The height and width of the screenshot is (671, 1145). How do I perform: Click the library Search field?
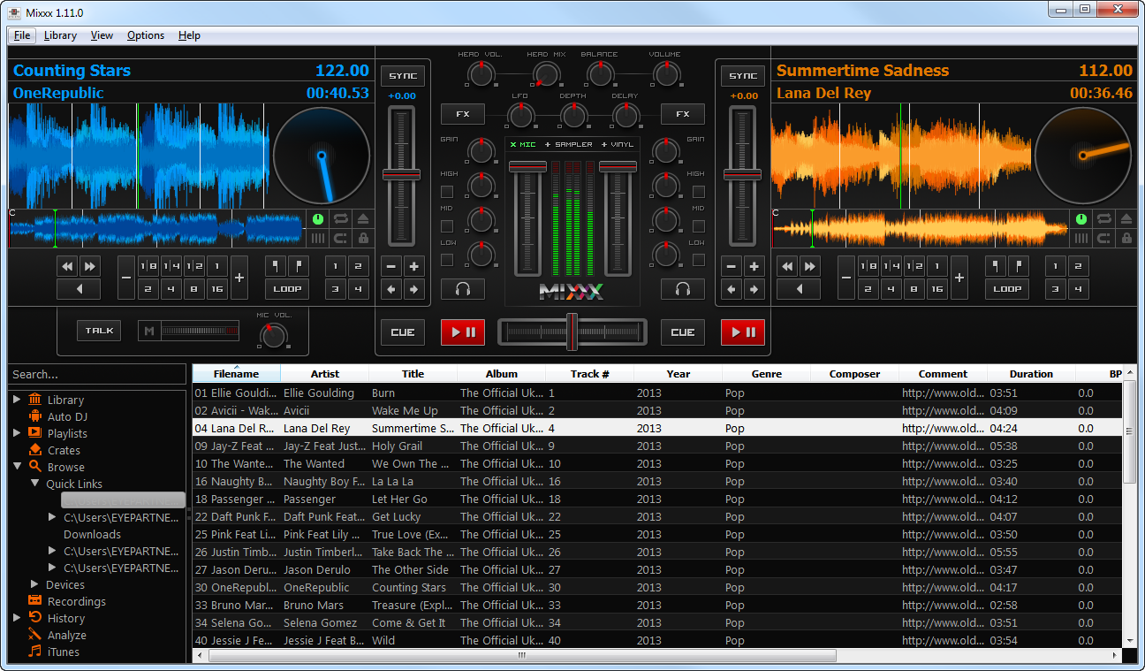coord(97,374)
